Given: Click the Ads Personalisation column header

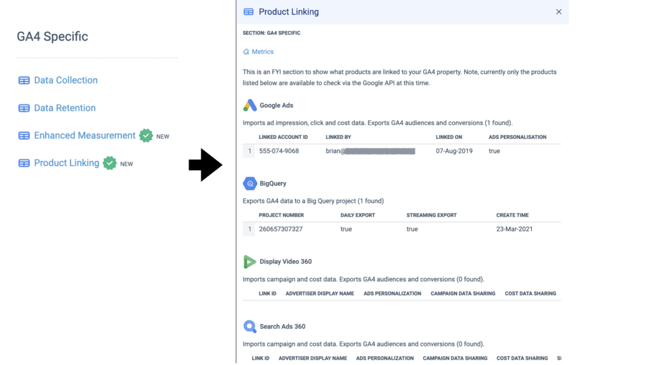Looking at the screenshot, I should coord(517,137).
